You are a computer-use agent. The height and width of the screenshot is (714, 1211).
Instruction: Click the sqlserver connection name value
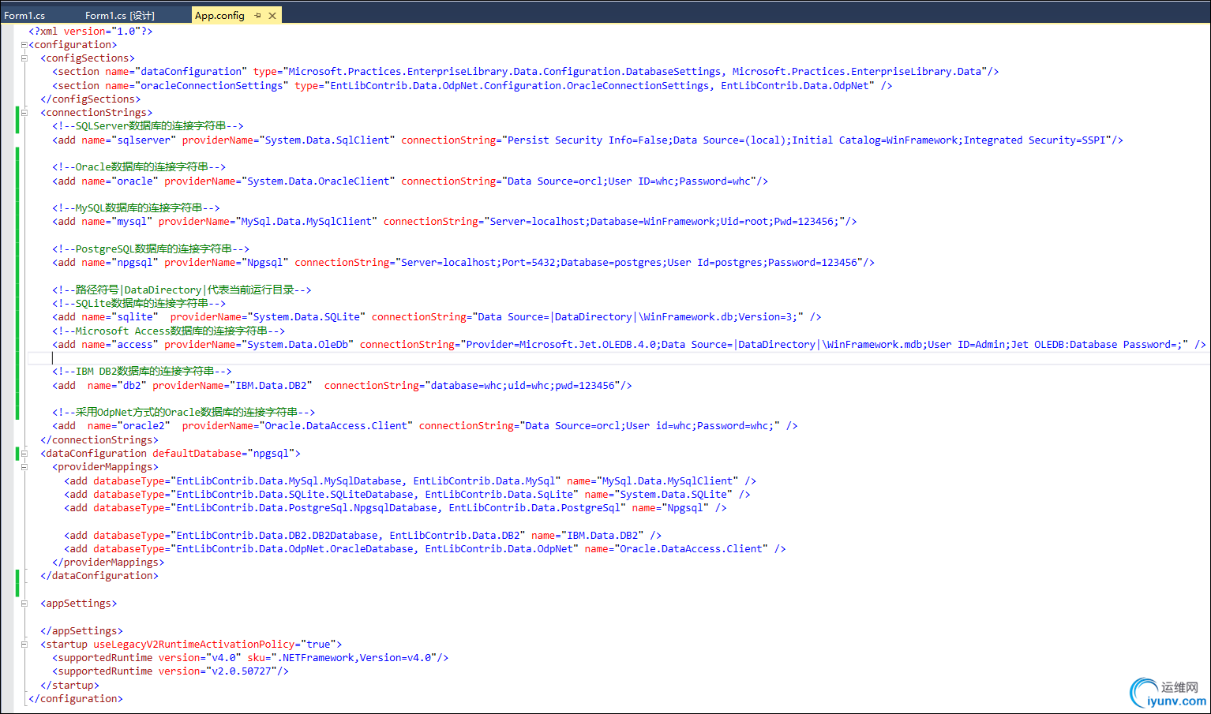tap(144, 140)
